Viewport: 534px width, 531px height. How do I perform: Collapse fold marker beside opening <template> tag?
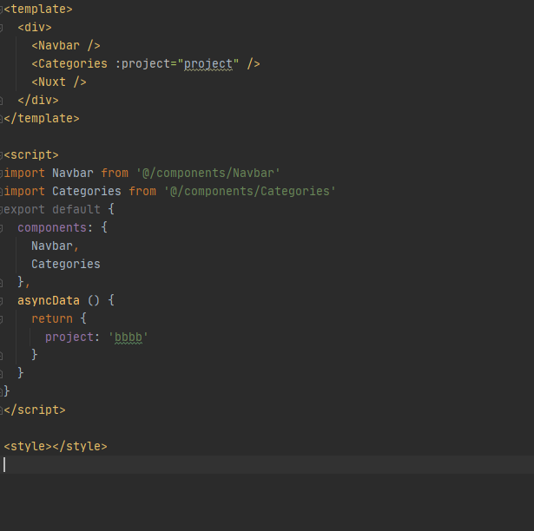tap(1, 10)
